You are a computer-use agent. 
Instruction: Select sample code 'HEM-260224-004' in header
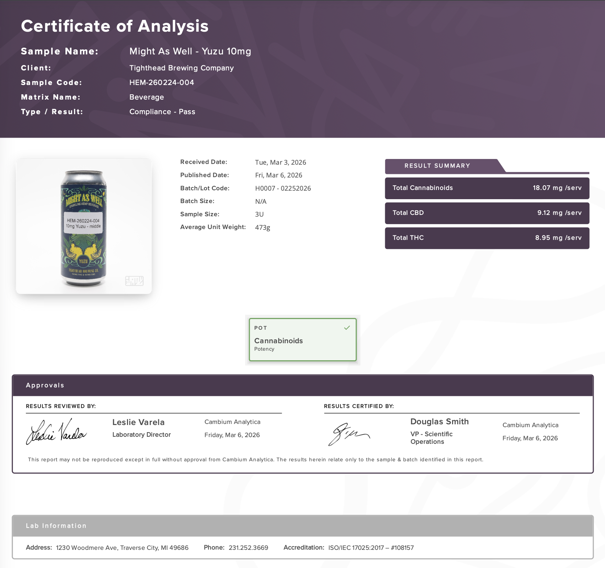162,83
